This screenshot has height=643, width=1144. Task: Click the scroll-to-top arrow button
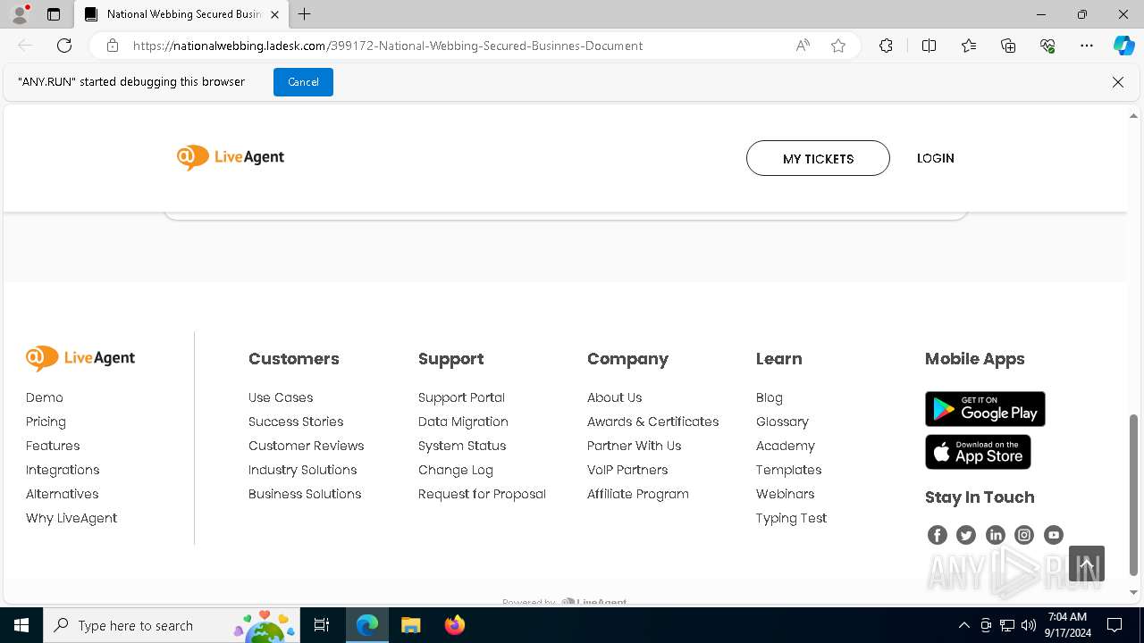(x=1087, y=564)
